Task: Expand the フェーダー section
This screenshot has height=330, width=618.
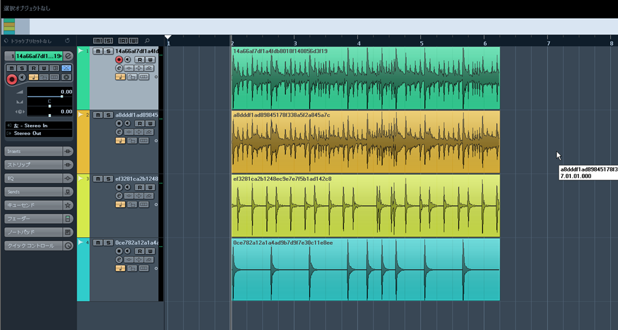Action: [34, 218]
